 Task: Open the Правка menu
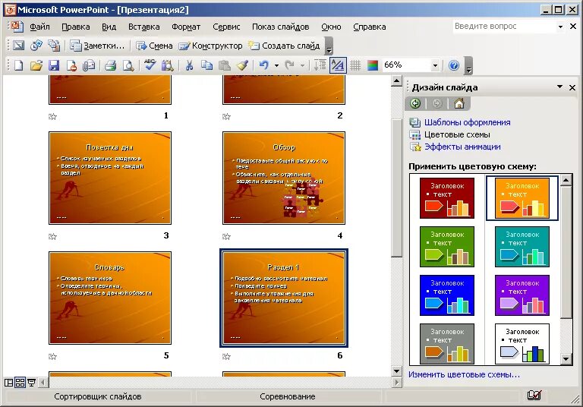(75, 27)
